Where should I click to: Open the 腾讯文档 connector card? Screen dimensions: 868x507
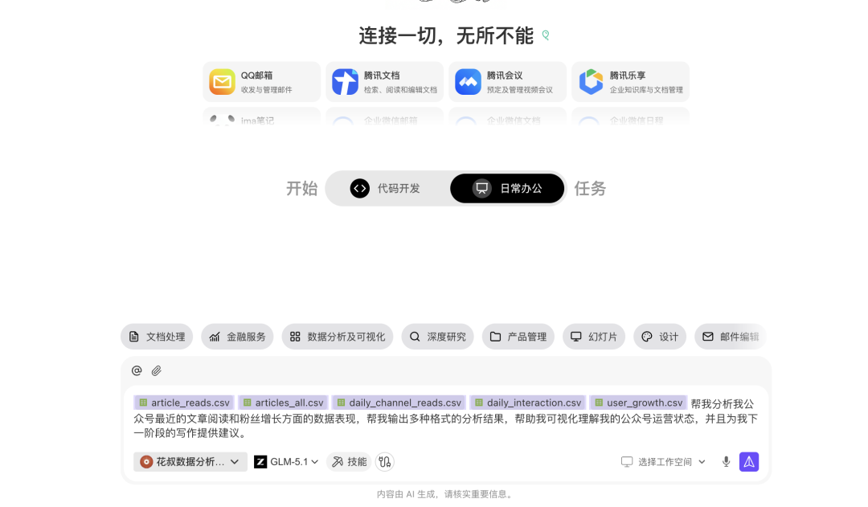[384, 82]
